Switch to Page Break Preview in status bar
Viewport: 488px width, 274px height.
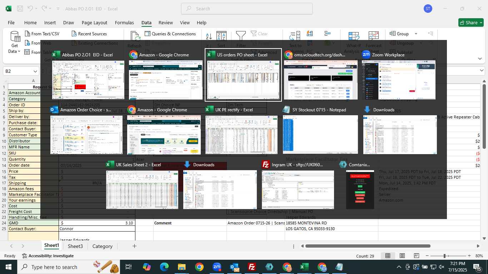click(417, 256)
